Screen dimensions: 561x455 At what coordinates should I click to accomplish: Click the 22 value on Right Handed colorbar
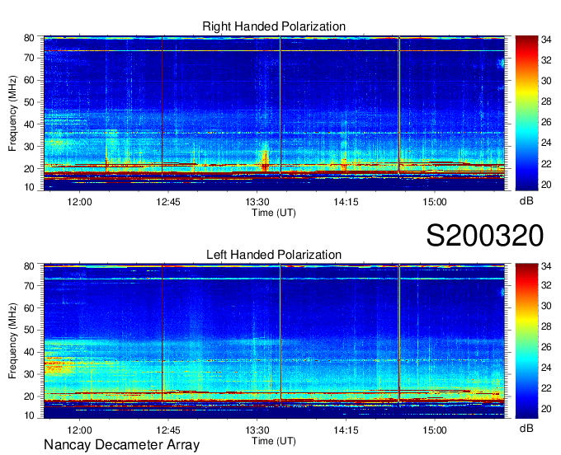tap(546, 164)
